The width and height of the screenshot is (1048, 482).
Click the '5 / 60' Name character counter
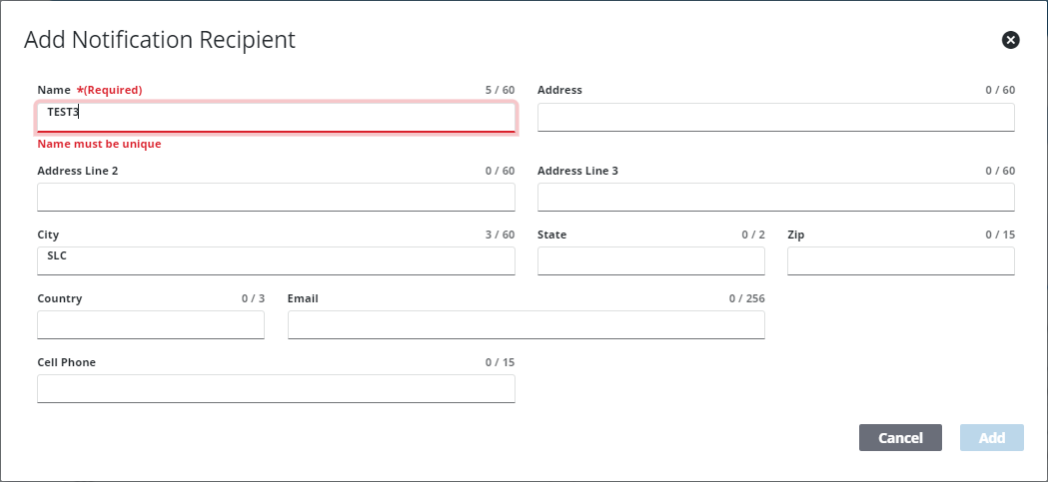[x=500, y=90]
